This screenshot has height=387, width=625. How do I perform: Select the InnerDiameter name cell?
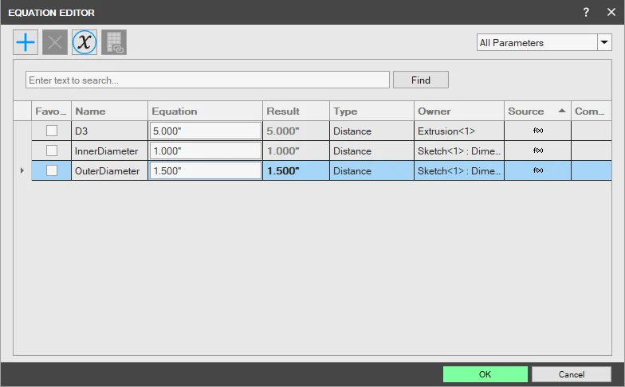[110, 150]
